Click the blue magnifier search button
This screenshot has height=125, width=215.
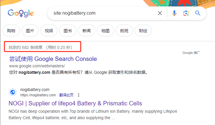point(198,13)
